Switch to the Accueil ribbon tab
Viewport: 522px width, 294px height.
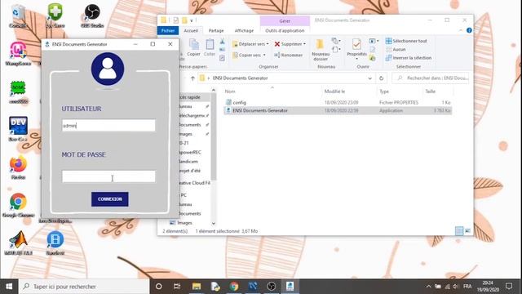tap(191, 30)
